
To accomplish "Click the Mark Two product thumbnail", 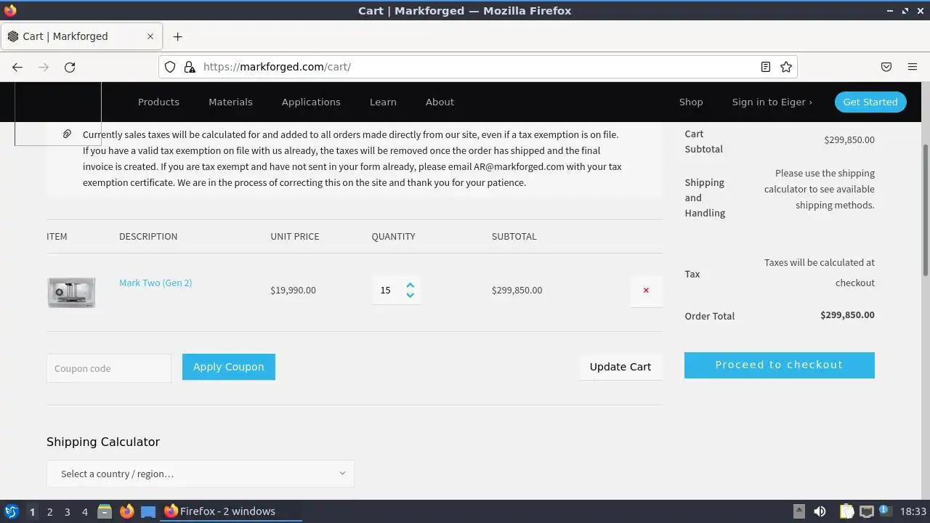I will coord(71,292).
